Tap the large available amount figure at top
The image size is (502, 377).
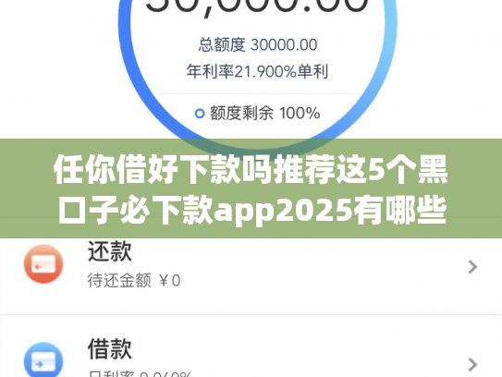click(x=257, y=6)
